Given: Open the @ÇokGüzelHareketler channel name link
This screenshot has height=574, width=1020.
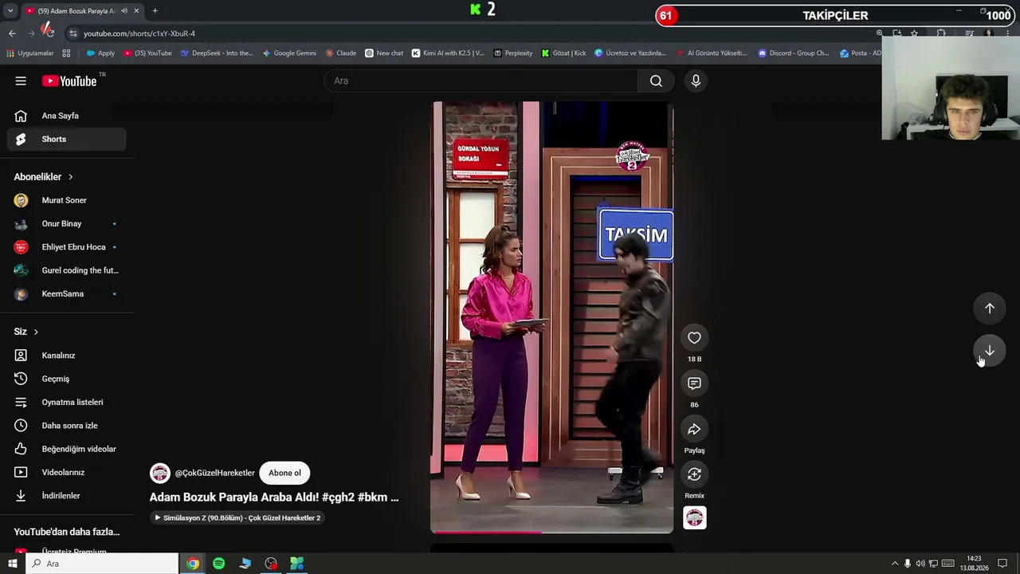Looking at the screenshot, I should pos(215,473).
